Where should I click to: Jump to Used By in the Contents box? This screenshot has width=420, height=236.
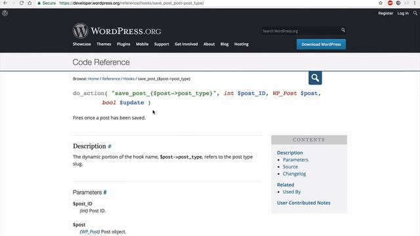click(x=291, y=192)
